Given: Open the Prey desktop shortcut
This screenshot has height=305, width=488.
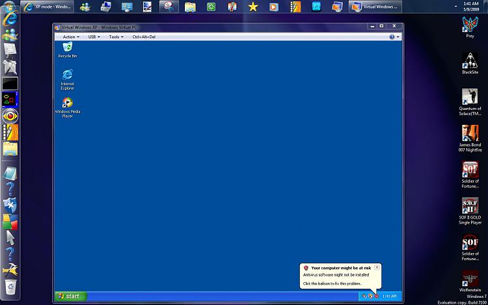Looking at the screenshot, I should (x=470, y=27).
